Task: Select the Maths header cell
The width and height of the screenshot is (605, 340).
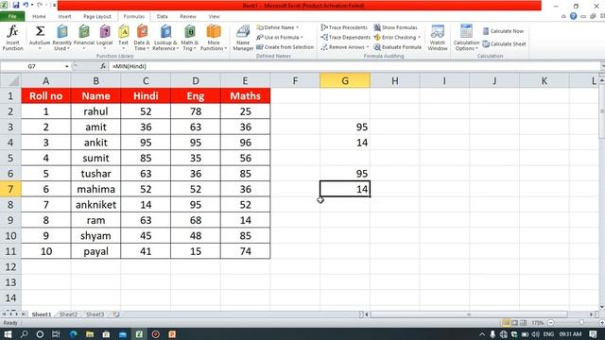Action: tap(245, 96)
